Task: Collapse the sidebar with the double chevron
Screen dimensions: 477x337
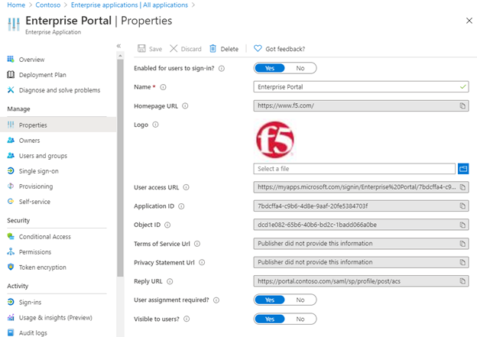Action: click(x=118, y=46)
